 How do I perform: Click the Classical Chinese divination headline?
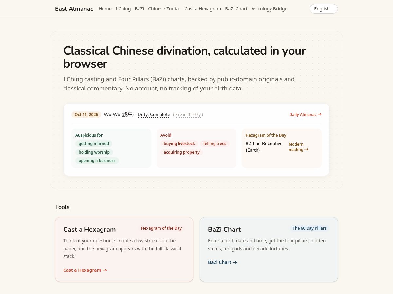(x=184, y=57)
